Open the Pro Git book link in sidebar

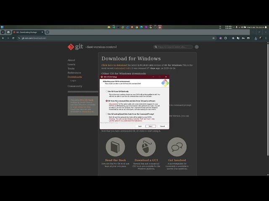pos(87,100)
